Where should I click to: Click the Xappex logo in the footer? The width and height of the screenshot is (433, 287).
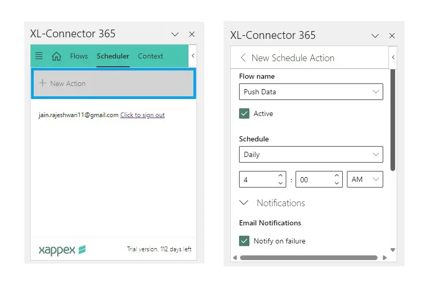(62, 250)
